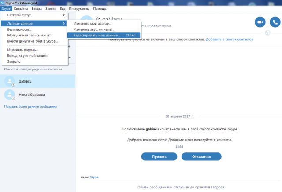Select Изменить звук. сигналы
Image resolution: width=282 pixels, height=192 pixels.
[104, 29]
